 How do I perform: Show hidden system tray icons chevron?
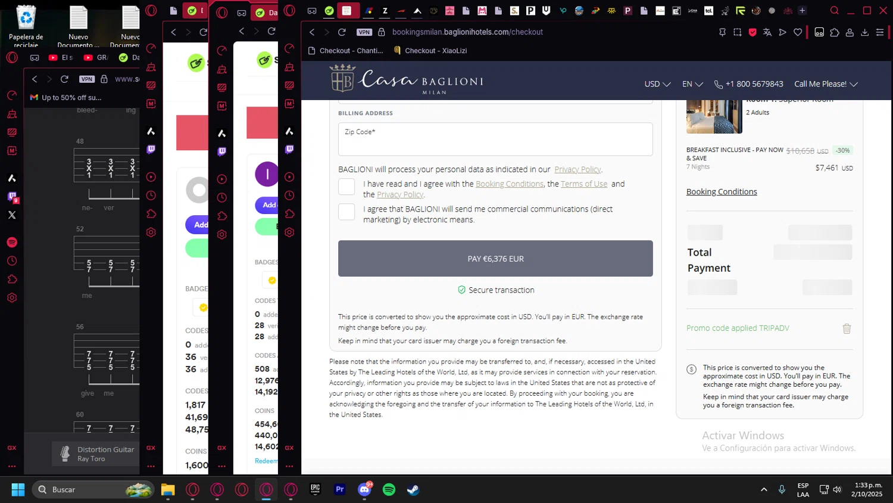pyautogui.click(x=764, y=490)
